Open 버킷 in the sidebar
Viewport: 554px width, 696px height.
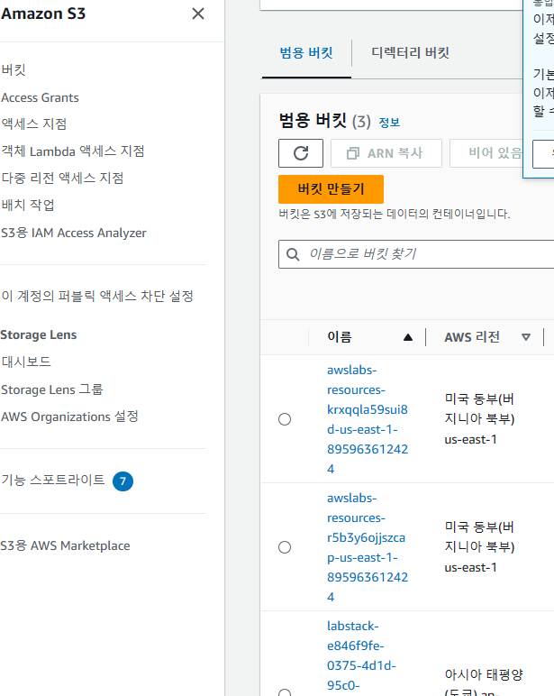click(14, 70)
